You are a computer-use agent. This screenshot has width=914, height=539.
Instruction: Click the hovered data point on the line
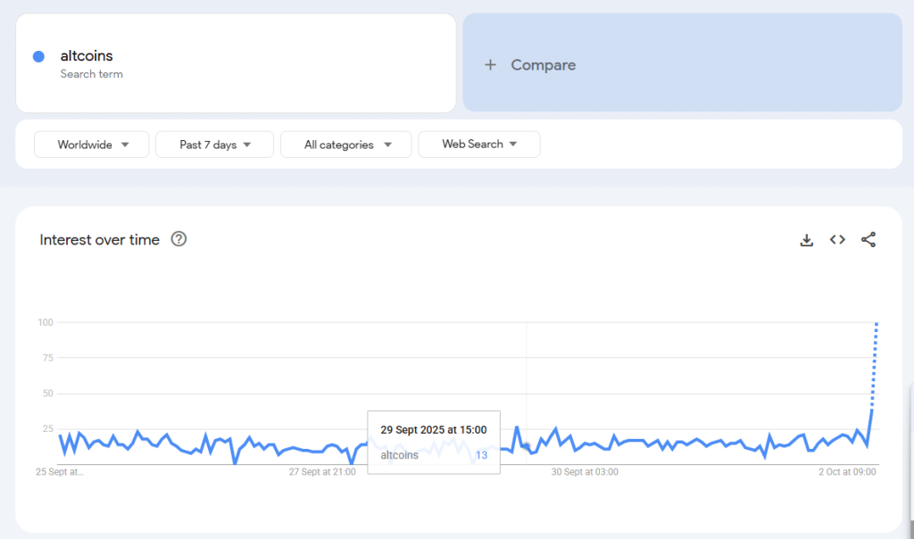click(x=527, y=447)
